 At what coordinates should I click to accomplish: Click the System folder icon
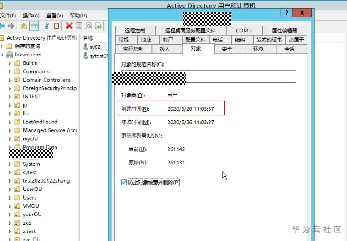click(17, 164)
